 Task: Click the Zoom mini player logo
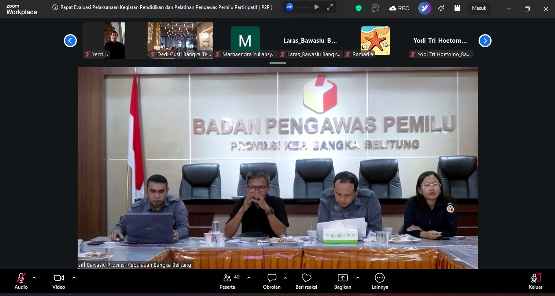click(289, 7)
